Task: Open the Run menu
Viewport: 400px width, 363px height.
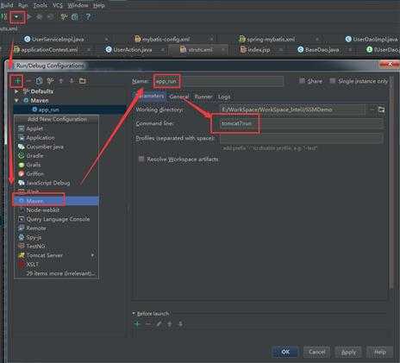Action: click(23, 5)
